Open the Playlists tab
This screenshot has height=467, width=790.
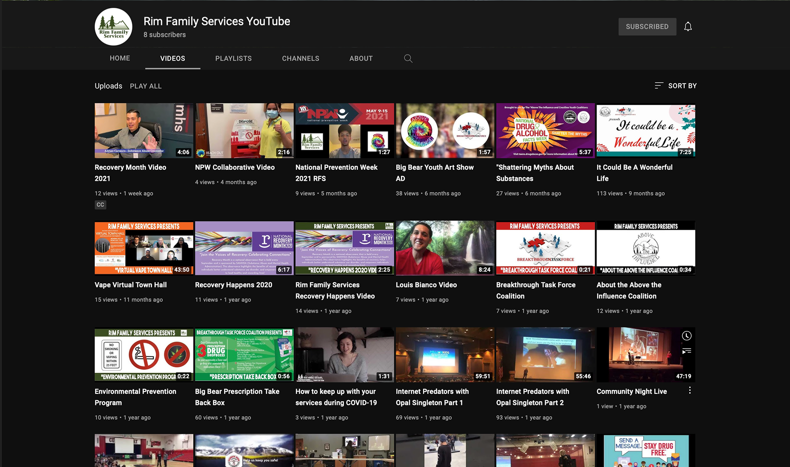tap(233, 58)
